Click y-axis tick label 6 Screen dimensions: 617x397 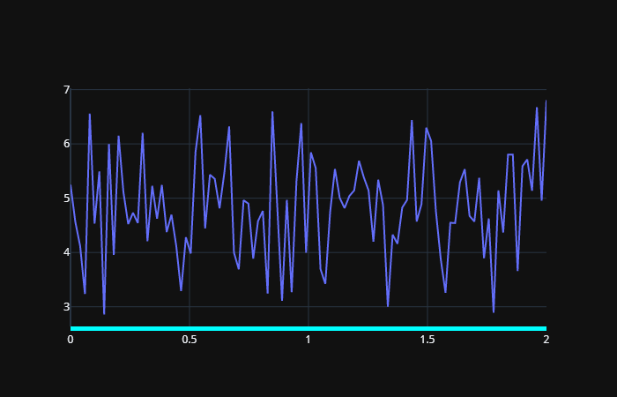pos(66,144)
